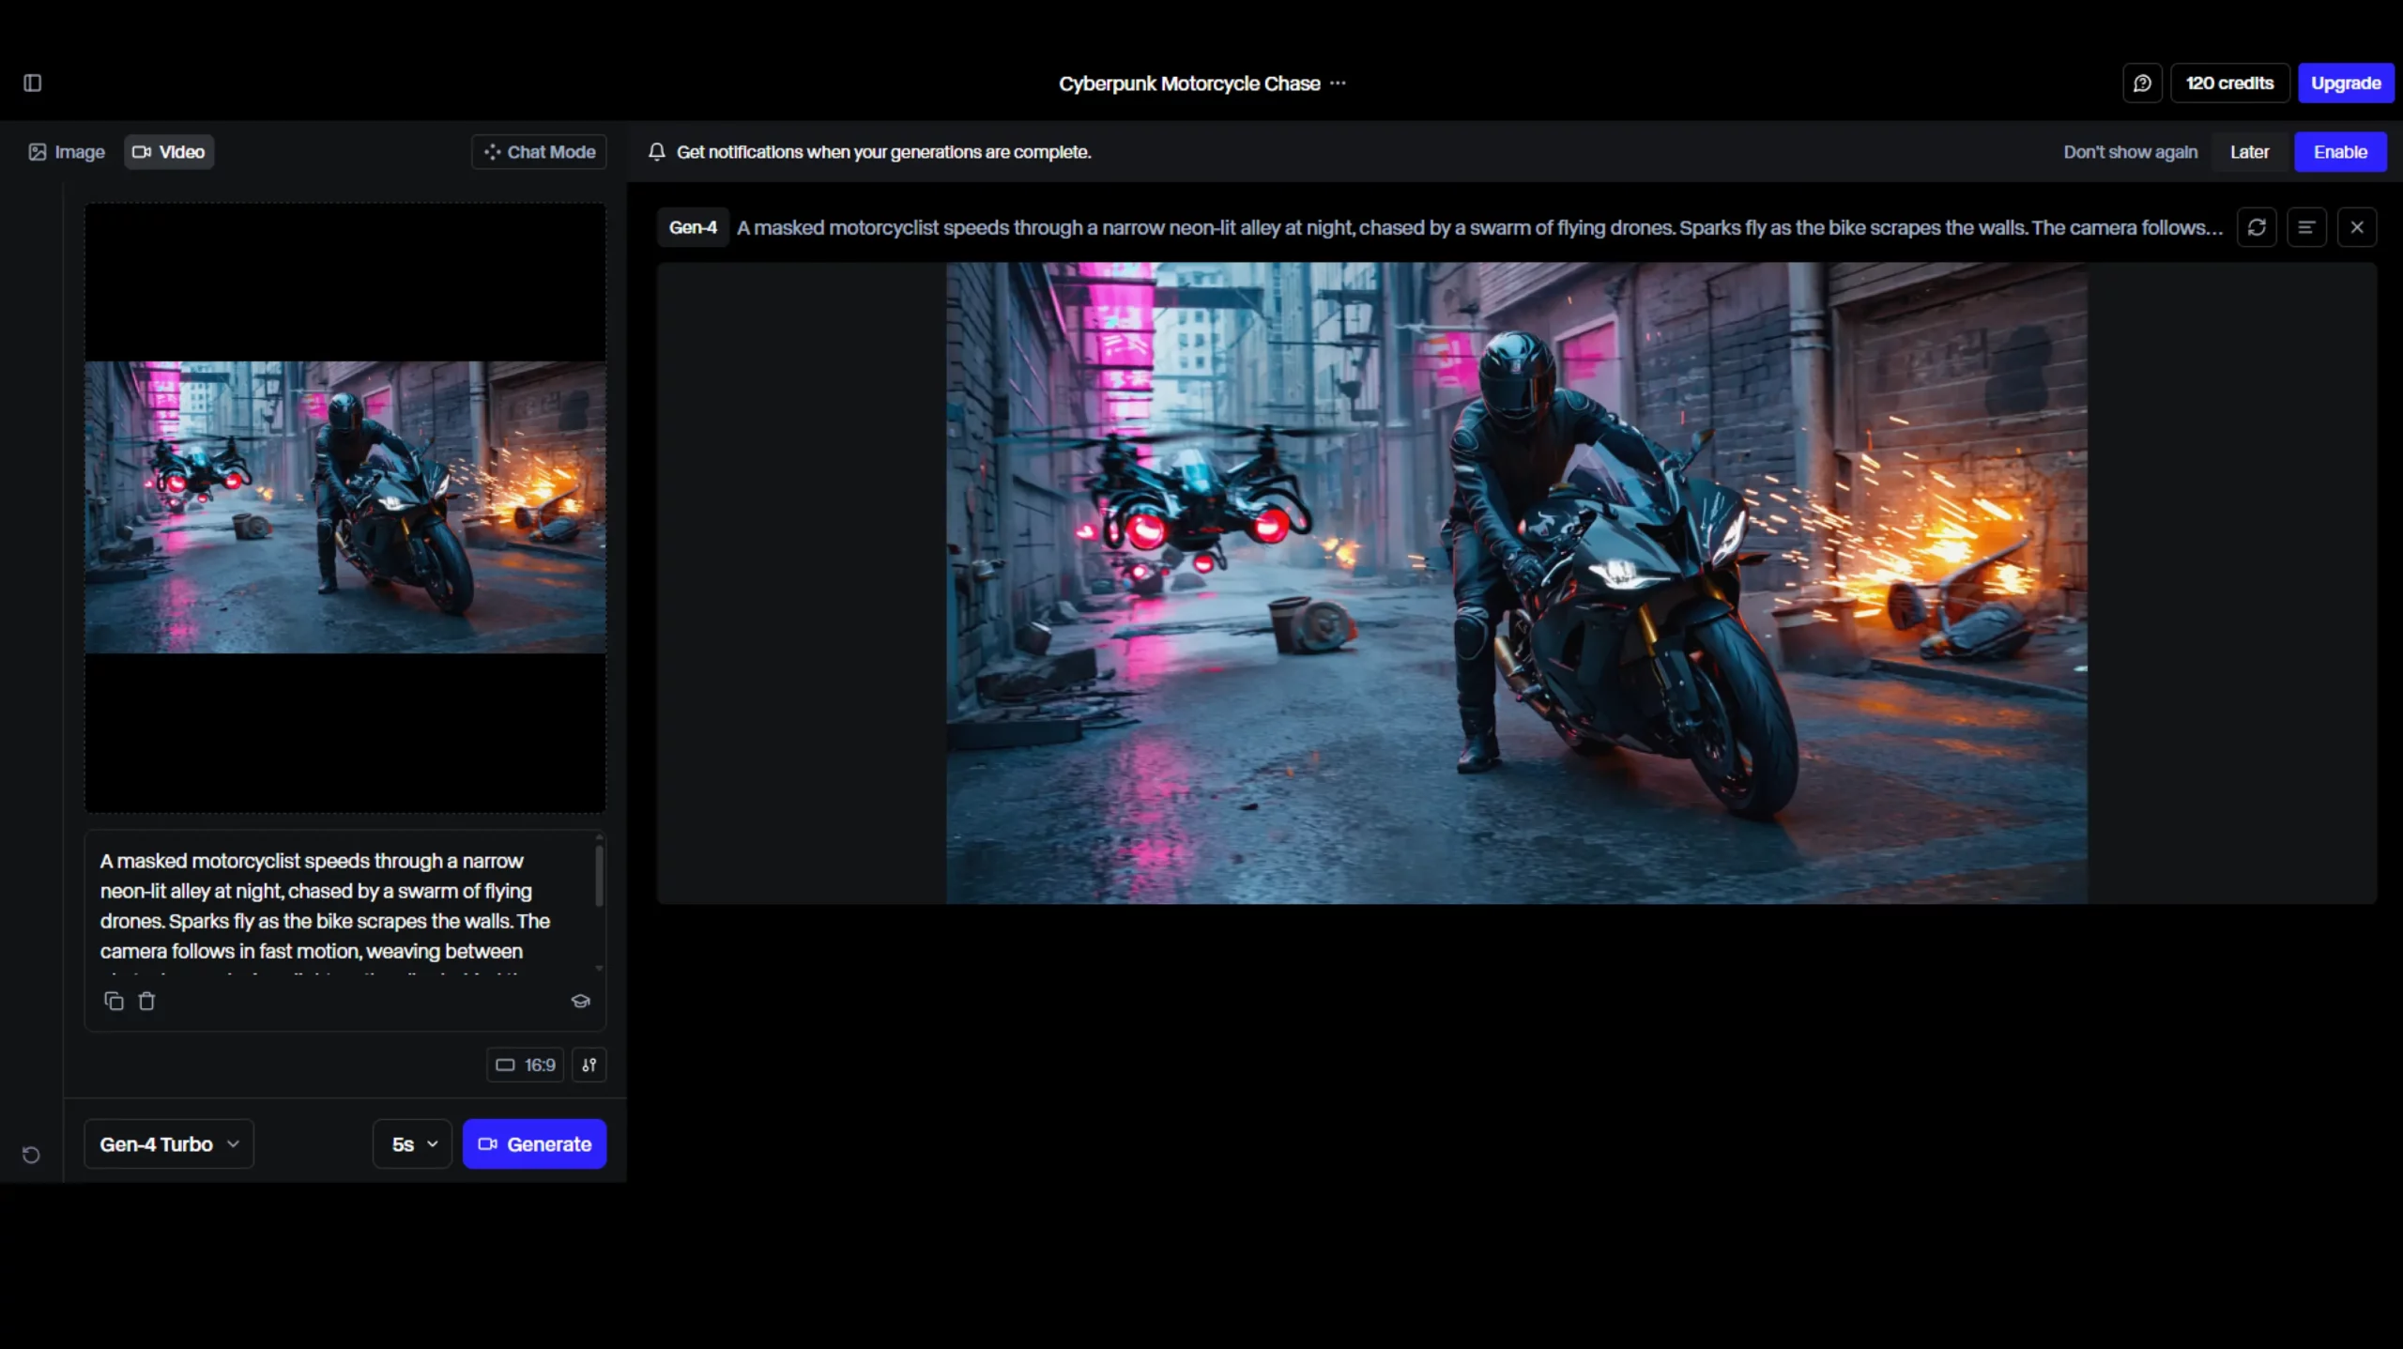Click the Upgrade button
Screen dimensions: 2403x1349
coord(2345,84)
